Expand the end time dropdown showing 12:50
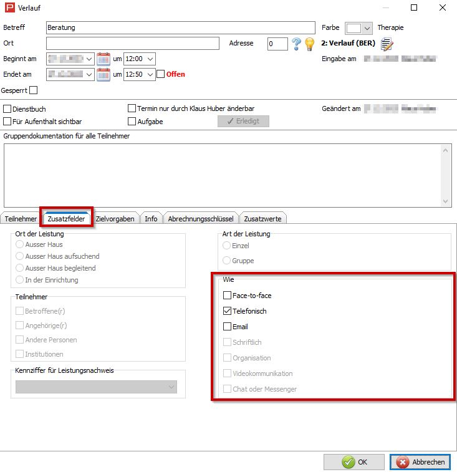 pos(150,74)
